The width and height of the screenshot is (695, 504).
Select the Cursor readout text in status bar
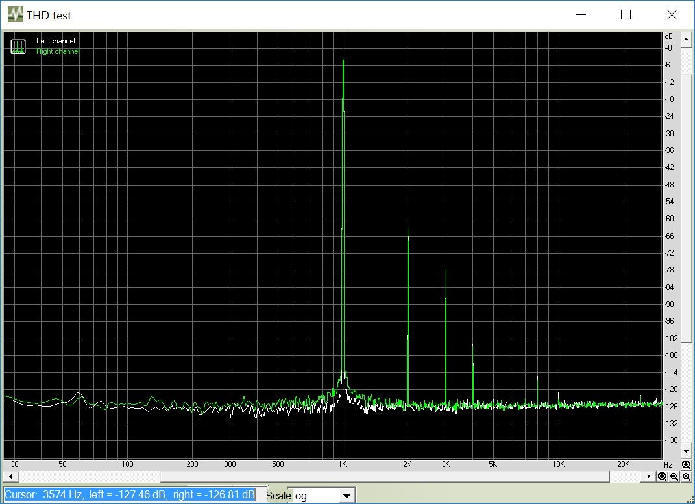(130, 495)
